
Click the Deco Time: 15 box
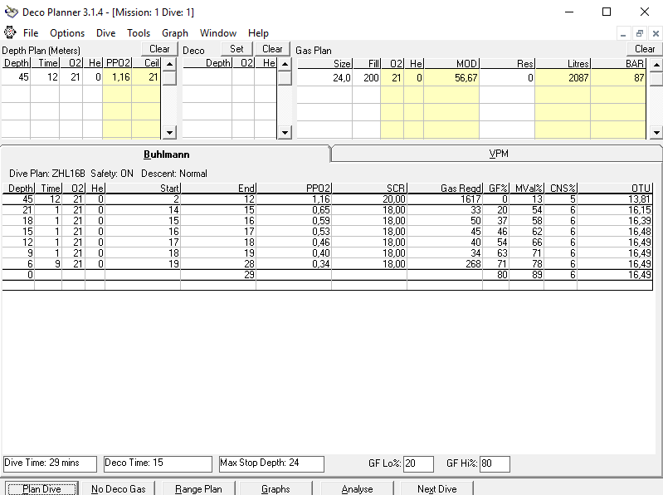(158, 463)
